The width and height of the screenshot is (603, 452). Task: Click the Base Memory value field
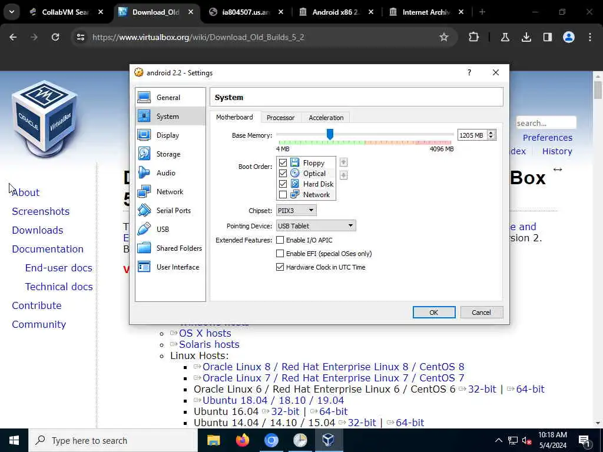click(472, 135)
